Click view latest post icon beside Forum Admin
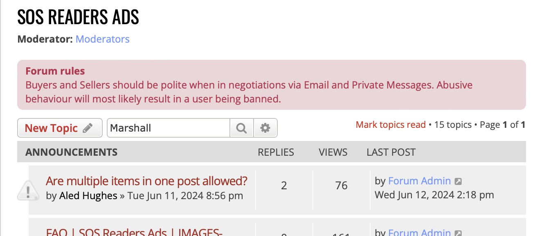The image size is (535, 236). click(x=459, y=181)
